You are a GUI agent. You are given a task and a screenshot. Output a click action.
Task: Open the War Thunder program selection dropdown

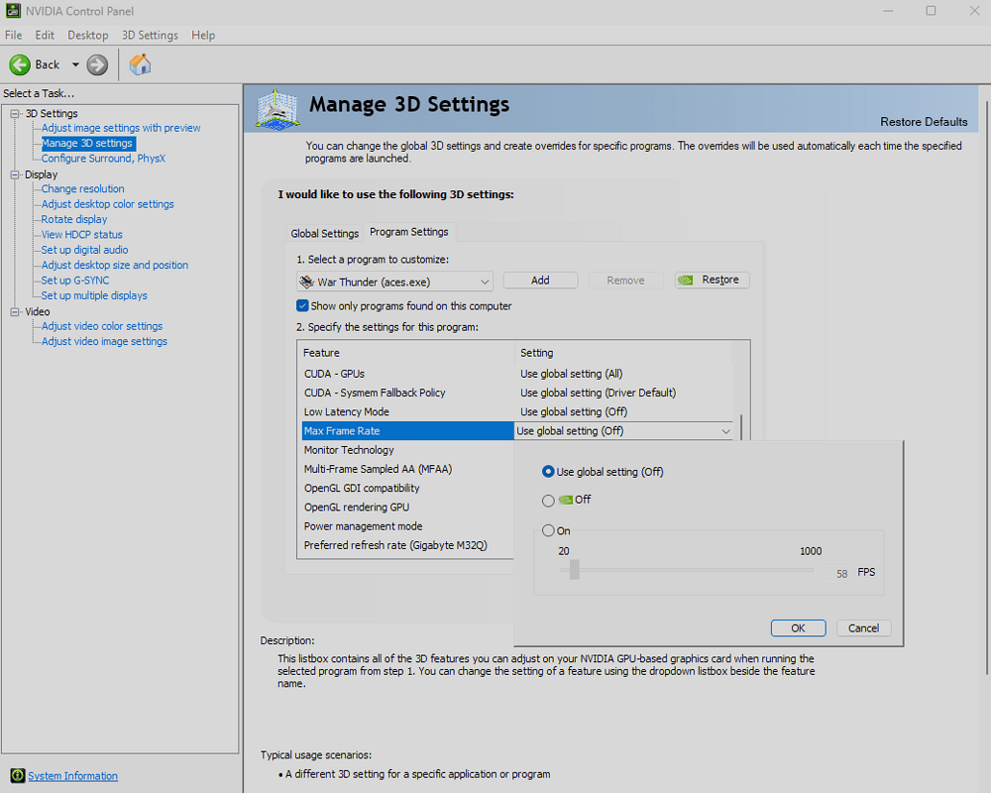[x=484, y=282]
